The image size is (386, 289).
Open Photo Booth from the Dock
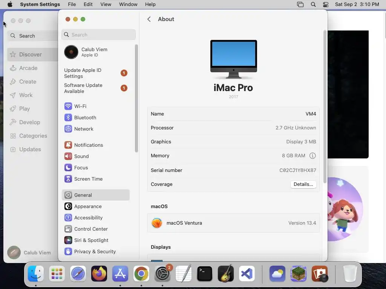tap(320, 274)
